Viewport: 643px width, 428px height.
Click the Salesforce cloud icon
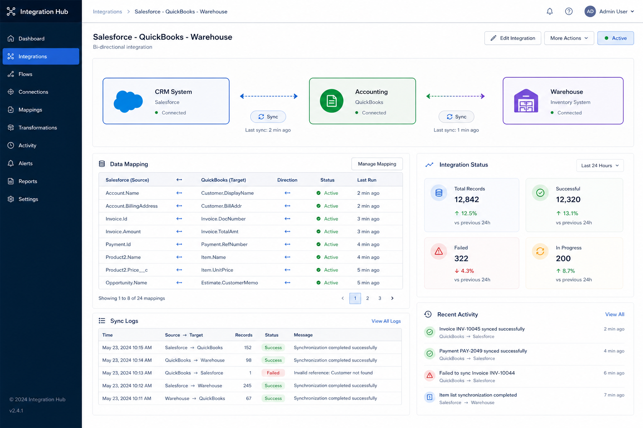click(x=128, y=101)
